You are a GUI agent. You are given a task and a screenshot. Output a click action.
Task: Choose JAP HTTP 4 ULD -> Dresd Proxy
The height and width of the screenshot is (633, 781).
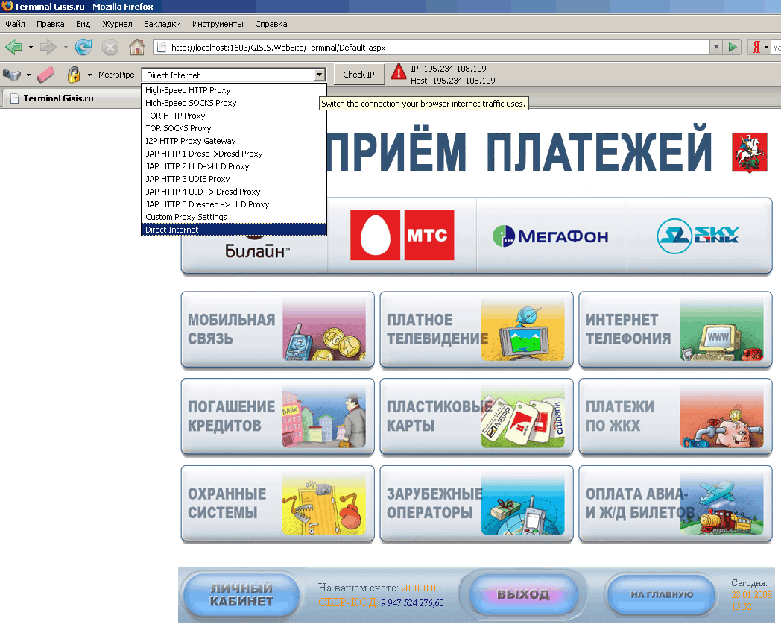pos(234,192)
